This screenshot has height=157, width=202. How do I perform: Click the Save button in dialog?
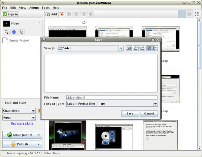130,113
